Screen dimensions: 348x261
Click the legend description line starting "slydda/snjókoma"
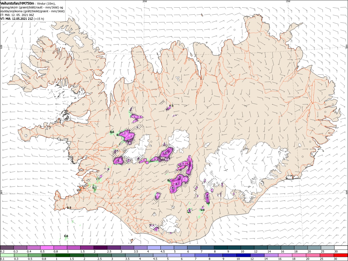[32, 11]
